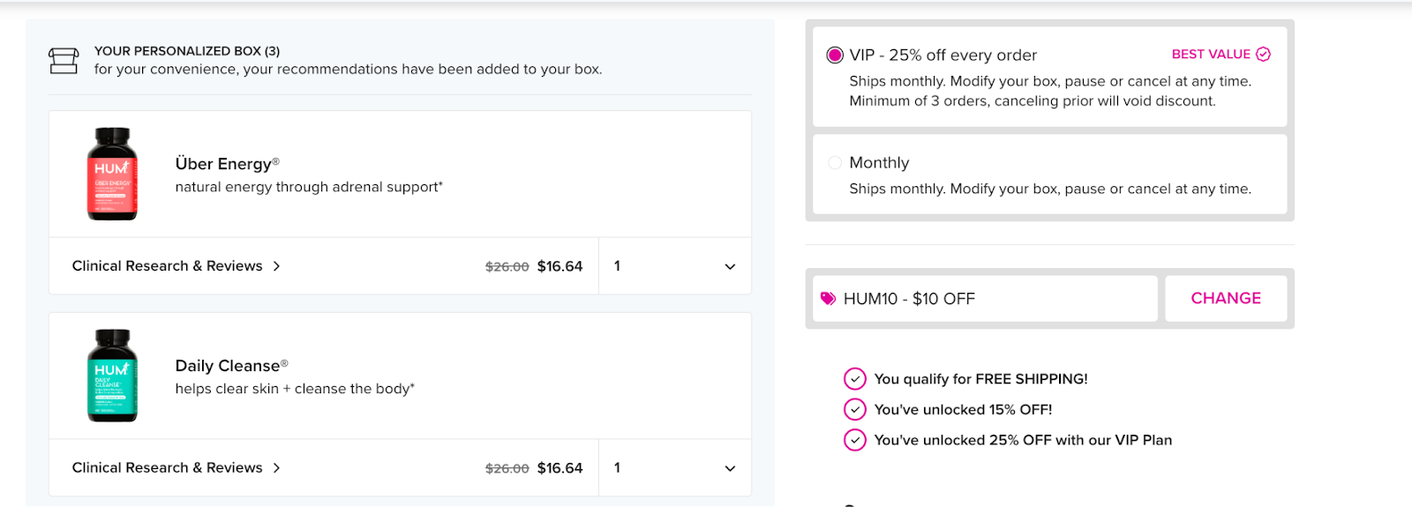Click the personalized box icon
This screenshot has height=507, width=1412.
(x=64, y=61)
